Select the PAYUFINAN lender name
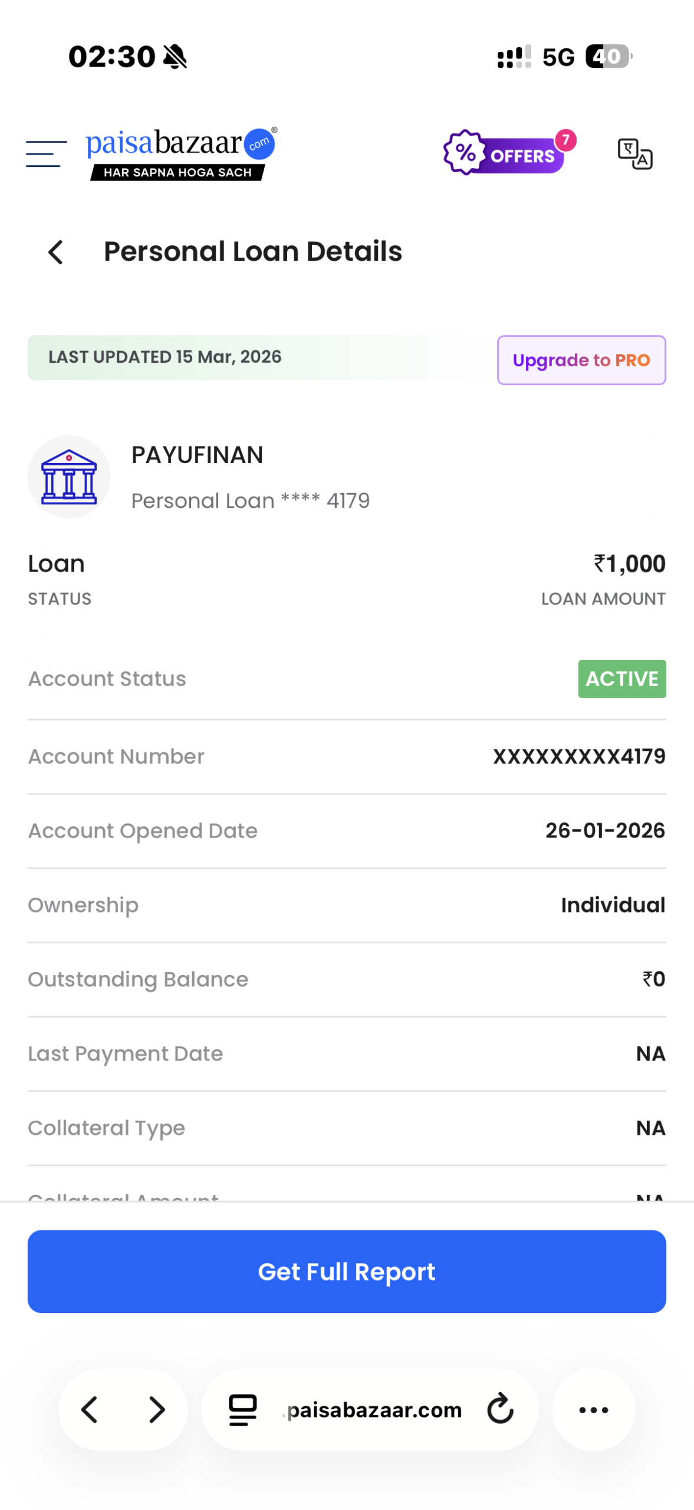 pos(197,455)
